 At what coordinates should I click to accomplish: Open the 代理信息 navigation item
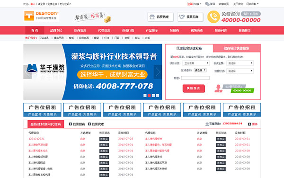(x=104, y=30)
